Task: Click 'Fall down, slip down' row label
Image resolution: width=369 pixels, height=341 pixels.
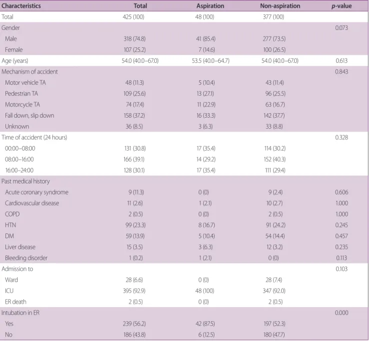Action: [29, 116]
